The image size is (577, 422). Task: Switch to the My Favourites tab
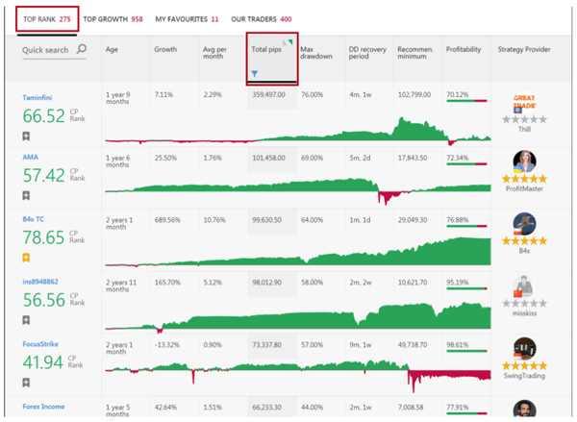coord(187,18)
